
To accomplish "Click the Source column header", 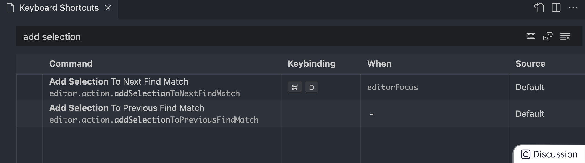I will click(x=530, y=64).
